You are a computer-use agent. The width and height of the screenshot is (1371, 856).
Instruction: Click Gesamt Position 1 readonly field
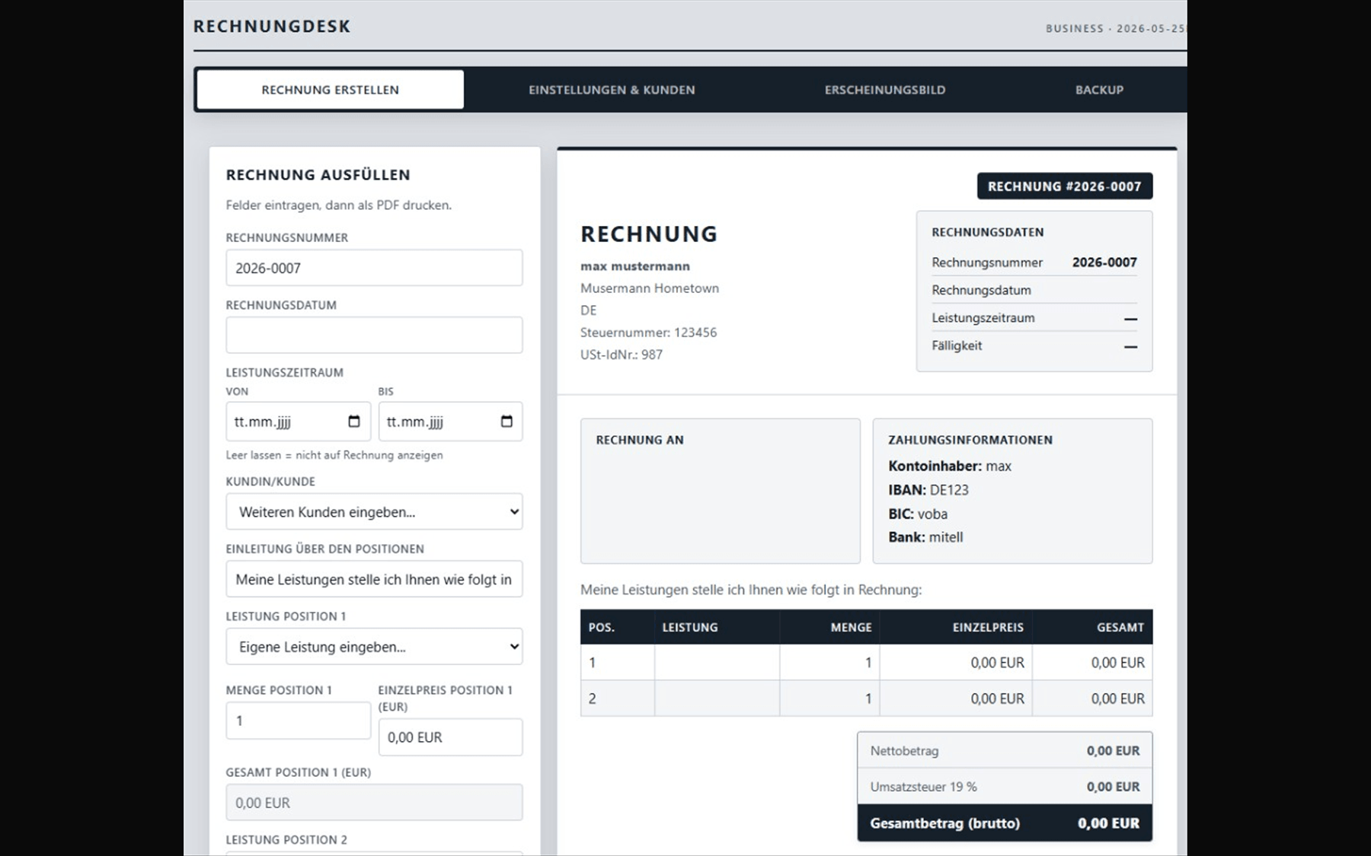[374, 803]
